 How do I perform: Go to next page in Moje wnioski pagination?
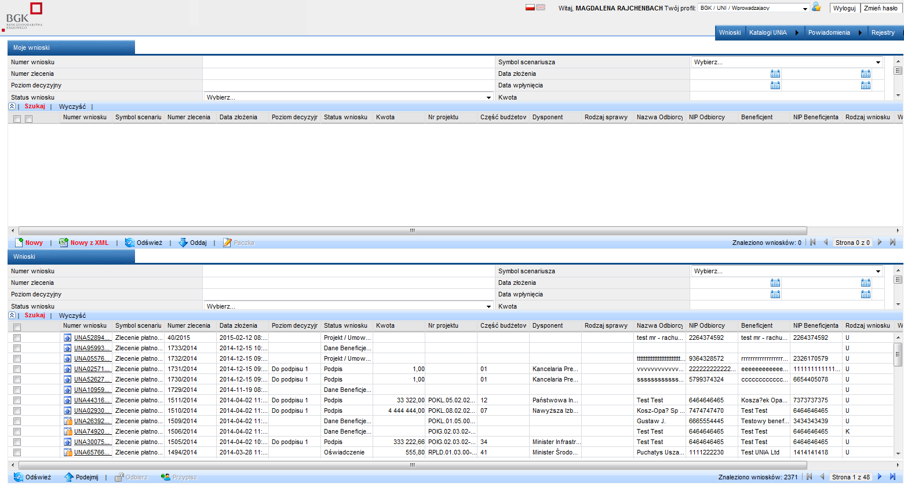[880, 243]
